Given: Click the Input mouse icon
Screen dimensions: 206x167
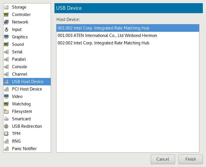Looking at the screenshot, I should (x=6, y=30).
